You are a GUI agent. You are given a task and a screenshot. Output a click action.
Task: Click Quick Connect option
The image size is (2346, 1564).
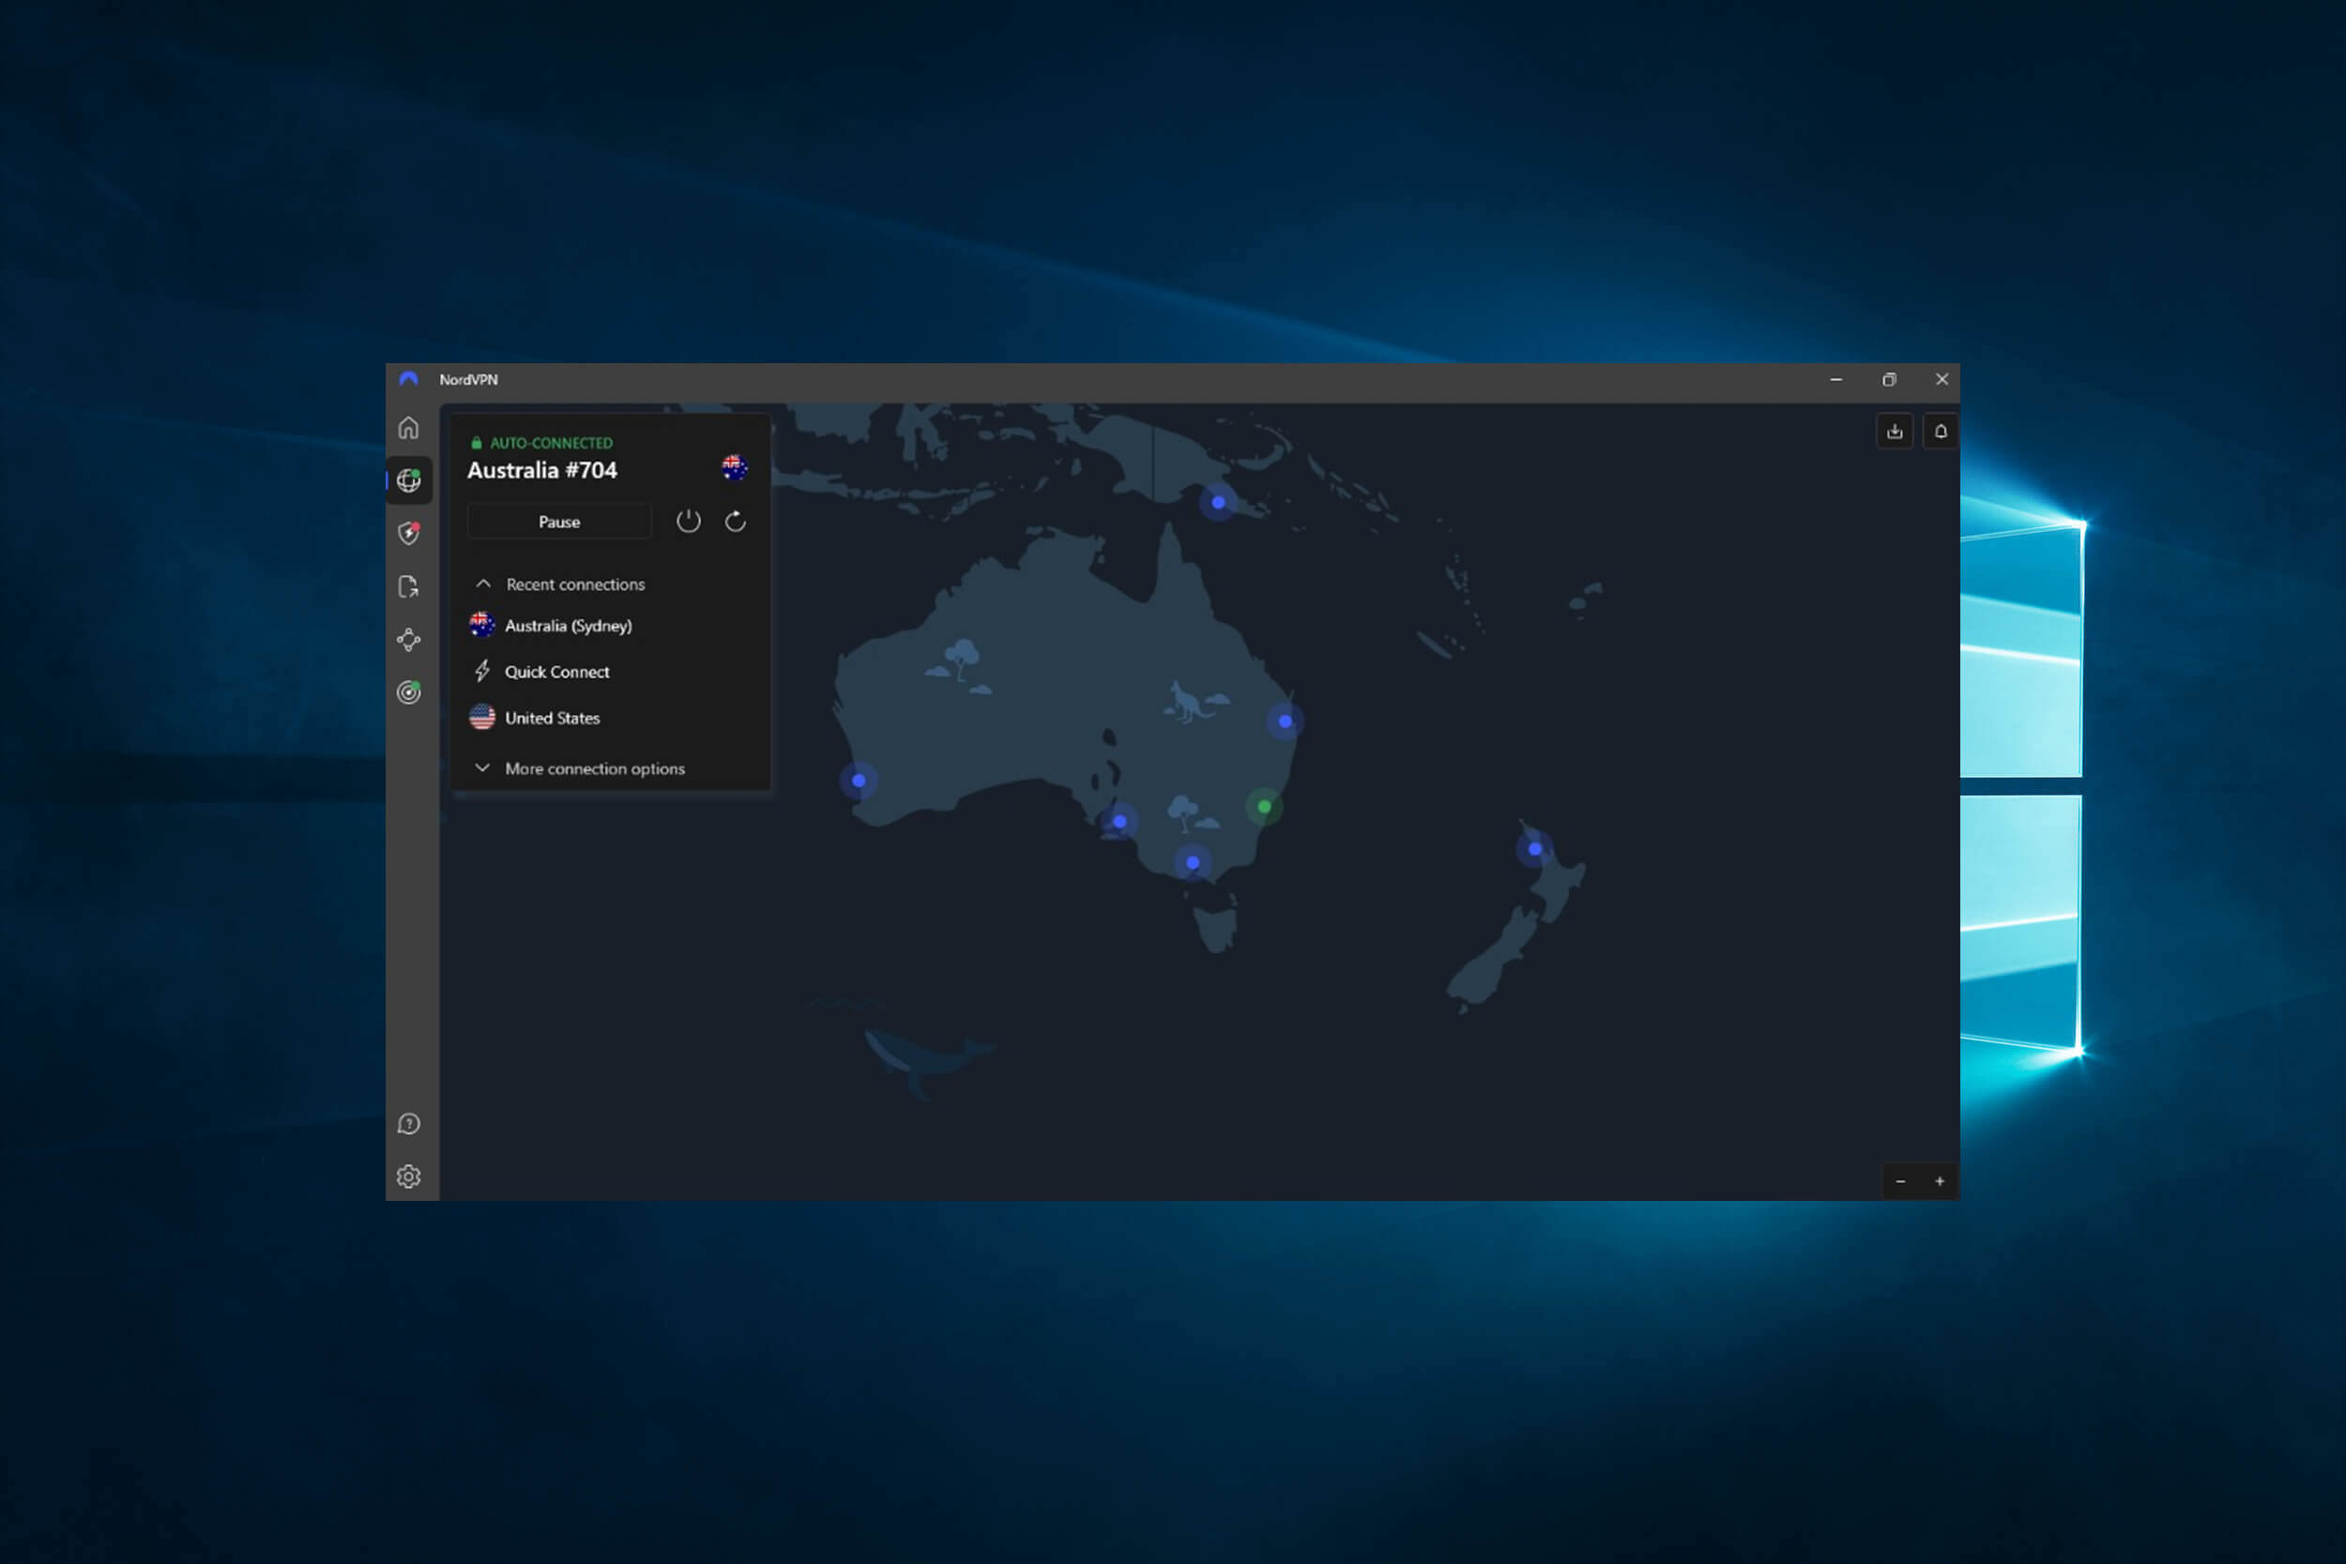(556, 672)
